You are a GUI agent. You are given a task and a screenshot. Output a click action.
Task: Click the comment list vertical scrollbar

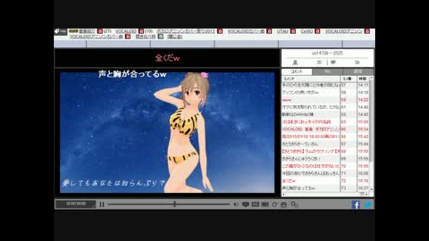click(x=371, y=120)
